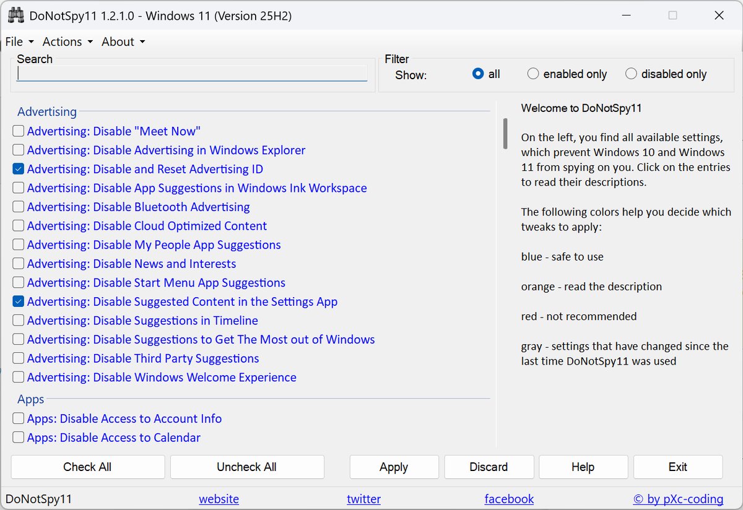
Task: Open the twitter link in footer
Action: coord(363,499)
